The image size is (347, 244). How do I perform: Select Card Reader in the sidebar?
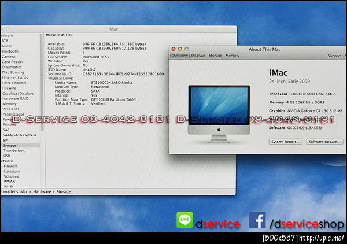point(12,62)
